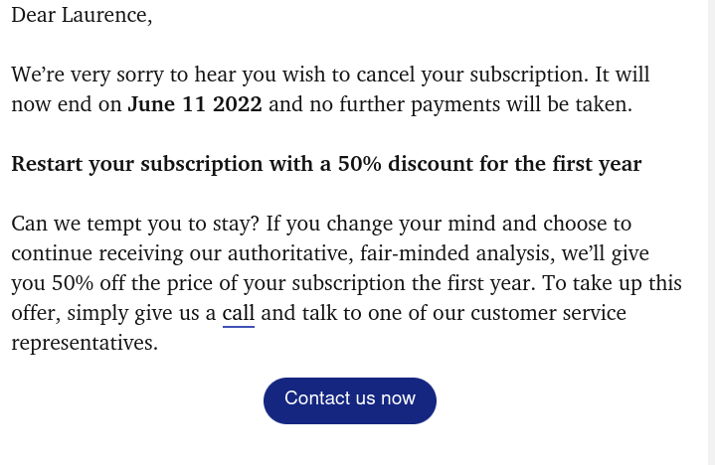Click the bold Restart your subscription heading
Screen dimensions: 715x465
point(326,164)
